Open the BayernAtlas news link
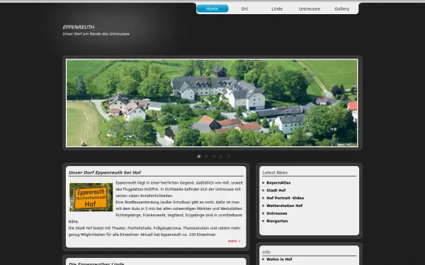 point(278,183)
